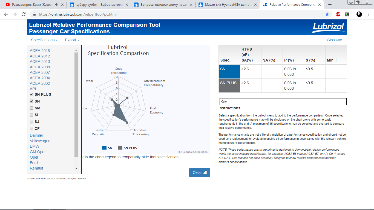Image resolution: width=374 pixels, height=210 pixels.
Task: Go back using browser back arrow
Action: 6,14
